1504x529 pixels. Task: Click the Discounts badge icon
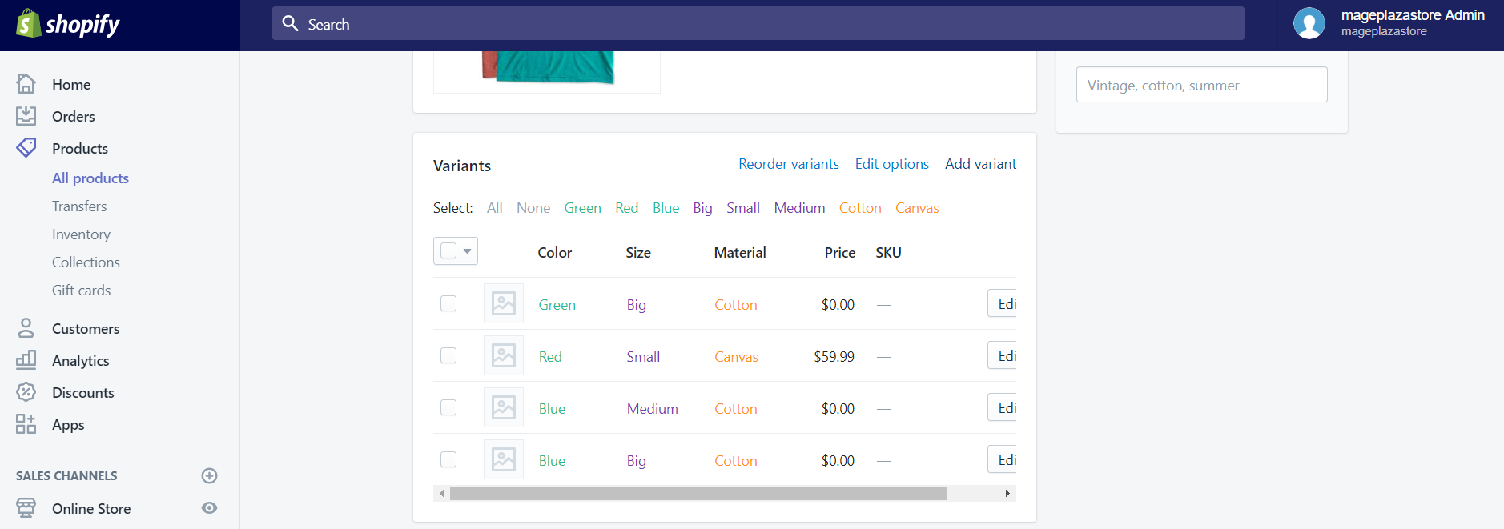click(x=26, y=392)
